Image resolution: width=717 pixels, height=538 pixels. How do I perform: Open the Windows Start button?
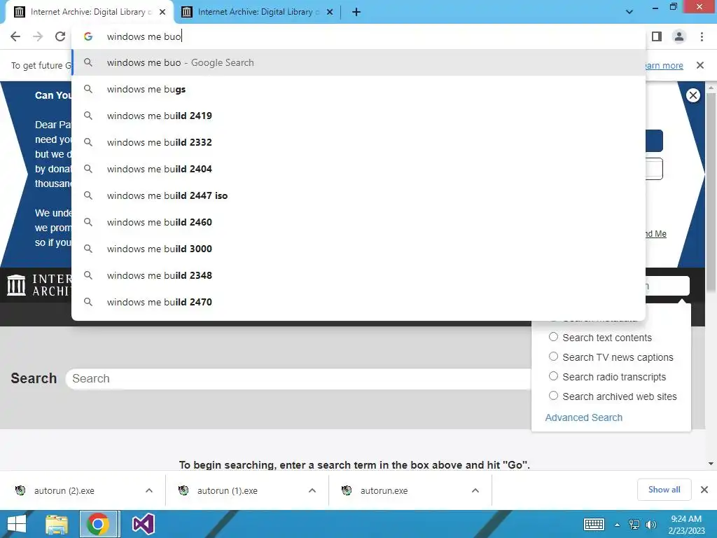(x=17, y=524)
